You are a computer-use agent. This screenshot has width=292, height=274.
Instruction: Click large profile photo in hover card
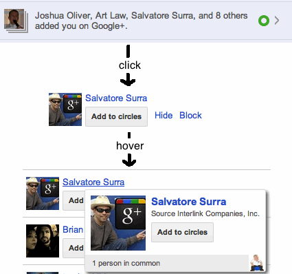pos(118,223)
